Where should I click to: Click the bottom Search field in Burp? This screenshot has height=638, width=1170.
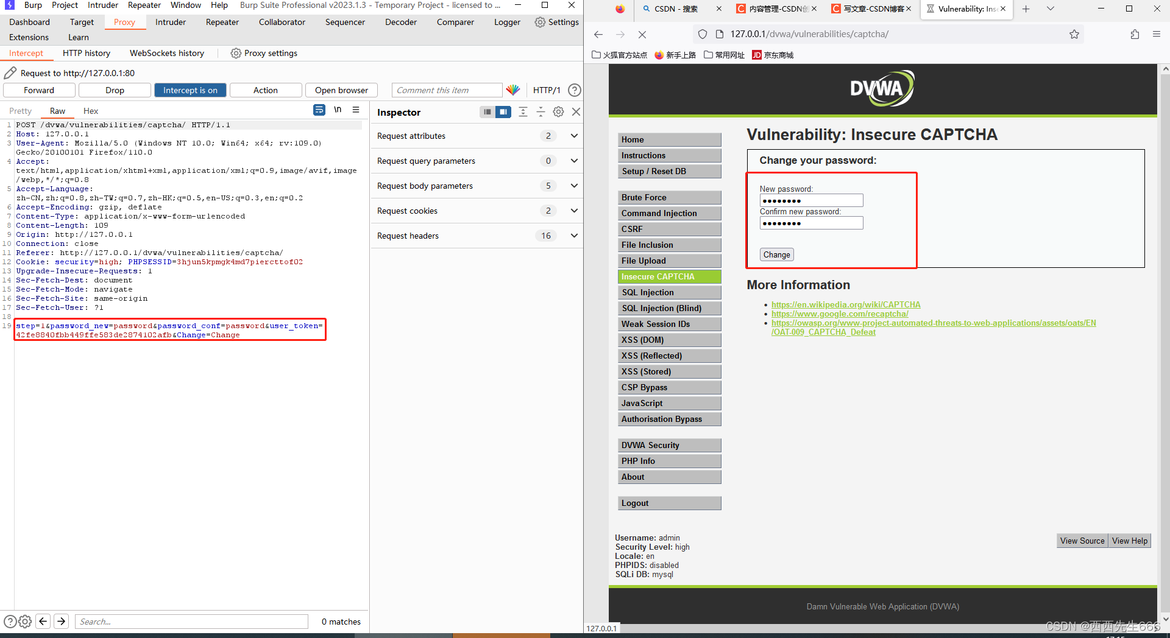click(191, 622)
